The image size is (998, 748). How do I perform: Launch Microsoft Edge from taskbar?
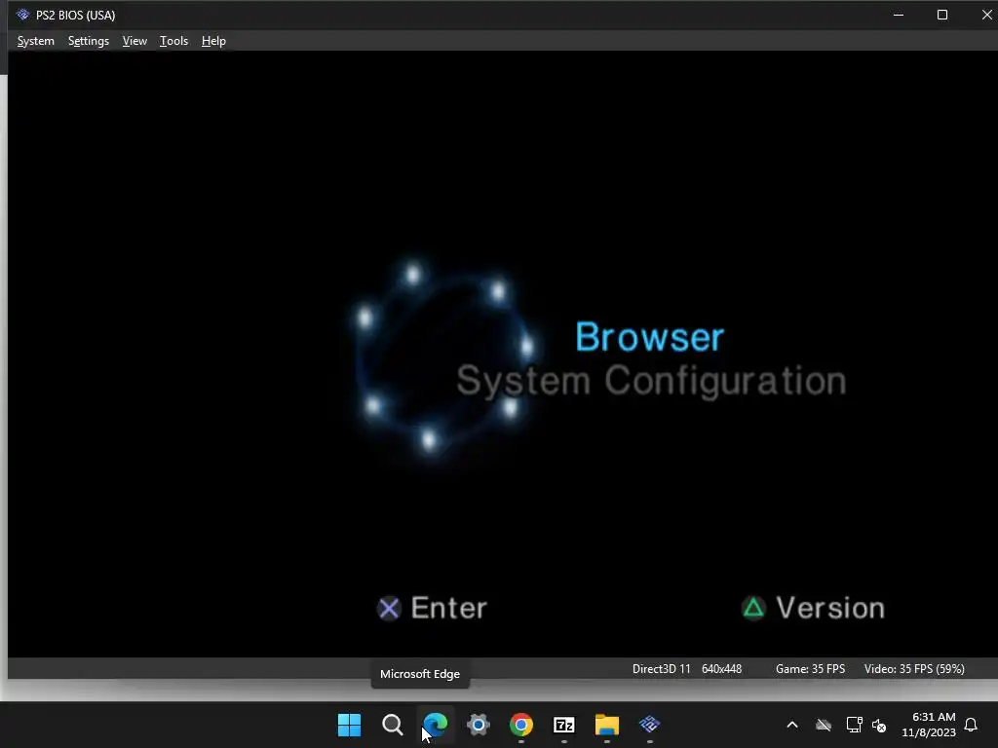point(436,725)
